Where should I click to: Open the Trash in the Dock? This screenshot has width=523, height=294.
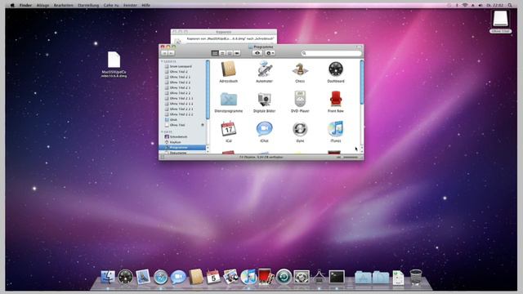coord(416,277)
